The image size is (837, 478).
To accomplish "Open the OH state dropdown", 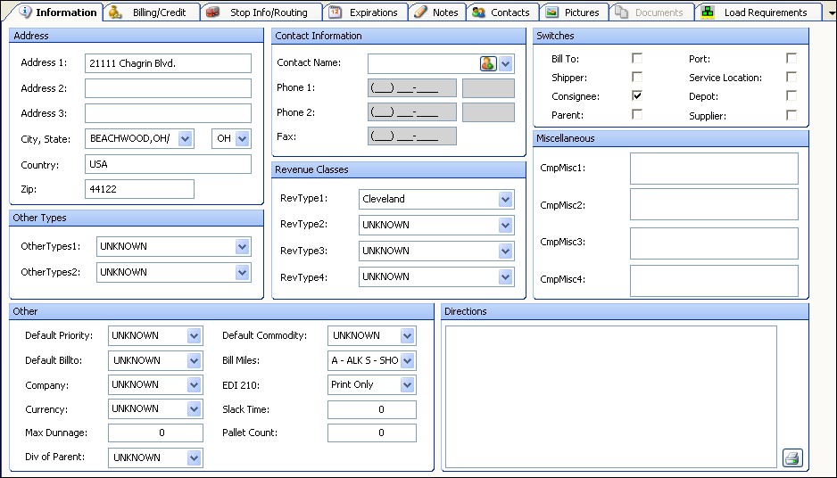I will 241,139.
